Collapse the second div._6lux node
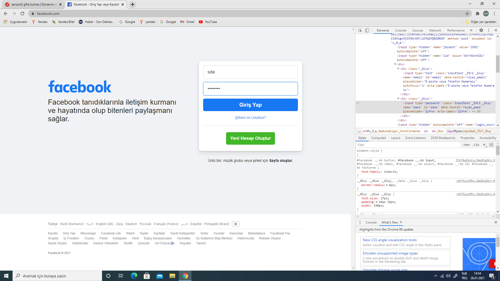500x281 pixels. 398,99
